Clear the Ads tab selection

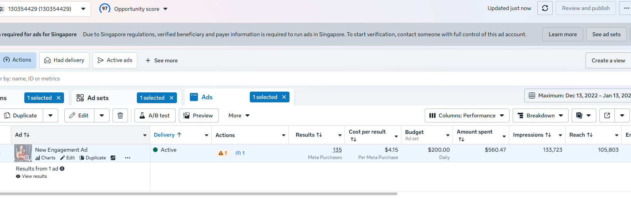tap(284, 97)
